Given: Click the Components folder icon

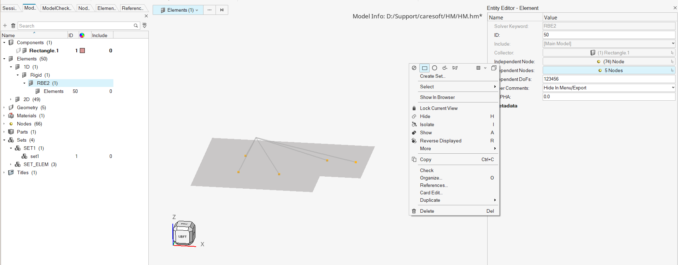Looking at the screenshot, I should click(x=11, y=42).
